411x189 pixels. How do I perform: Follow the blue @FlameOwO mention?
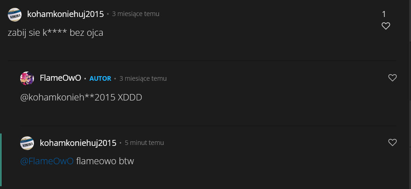47,161
